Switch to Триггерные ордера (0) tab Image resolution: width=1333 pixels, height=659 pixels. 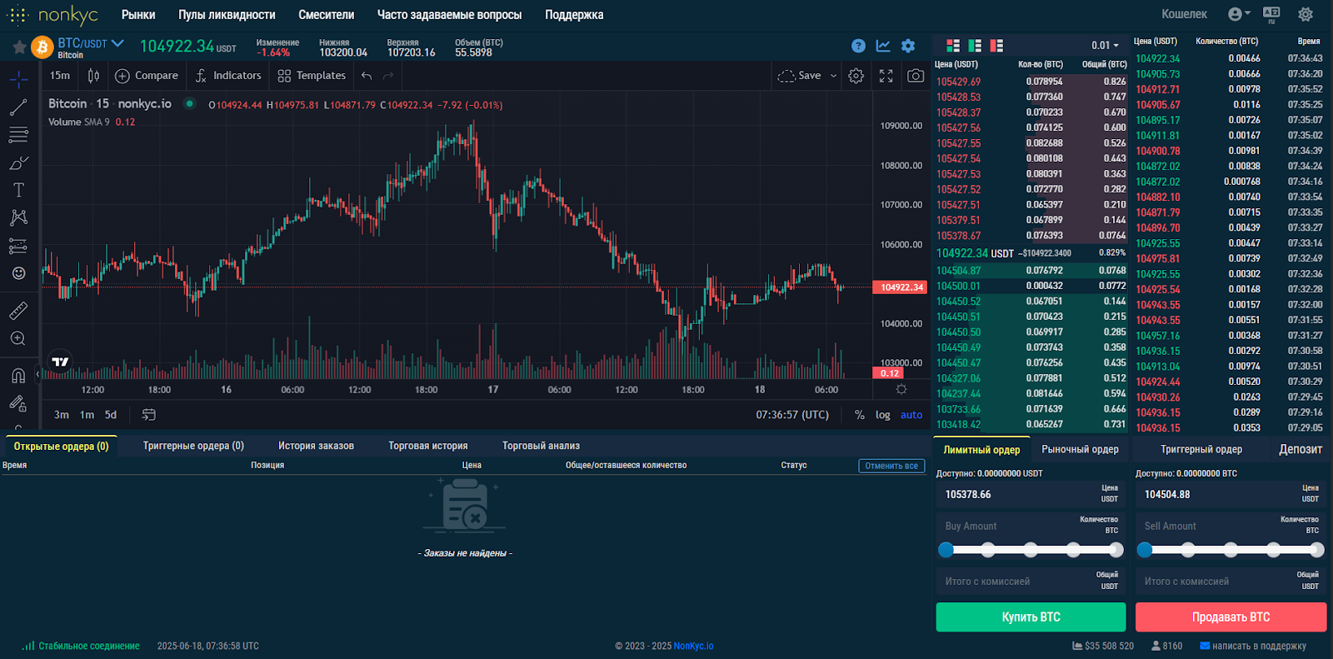coord(193,446)
